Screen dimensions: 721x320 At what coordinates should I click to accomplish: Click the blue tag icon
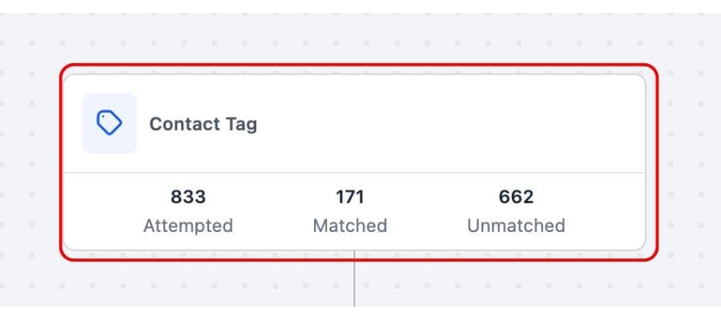[x=109, y=123]
